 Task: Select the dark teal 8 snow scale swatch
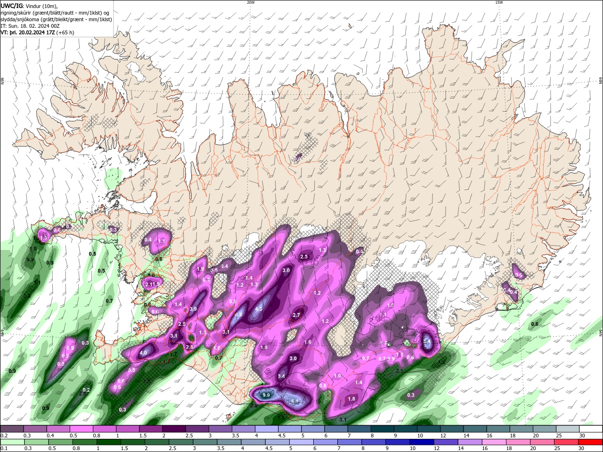(x=382, y=429)
